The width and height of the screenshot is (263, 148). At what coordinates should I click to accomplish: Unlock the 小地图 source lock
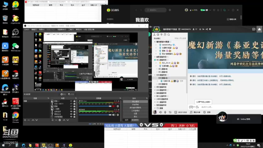(74, 109)
